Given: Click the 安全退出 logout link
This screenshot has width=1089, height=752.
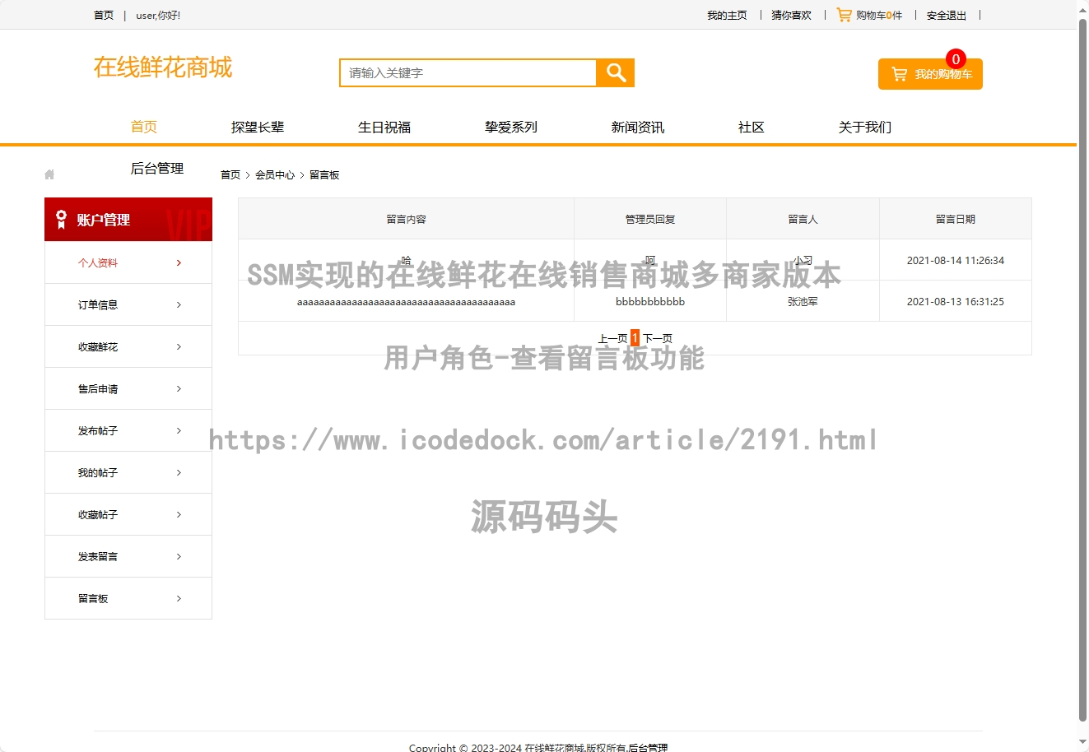Looking at the screenshot, I should tap(947, 16).
